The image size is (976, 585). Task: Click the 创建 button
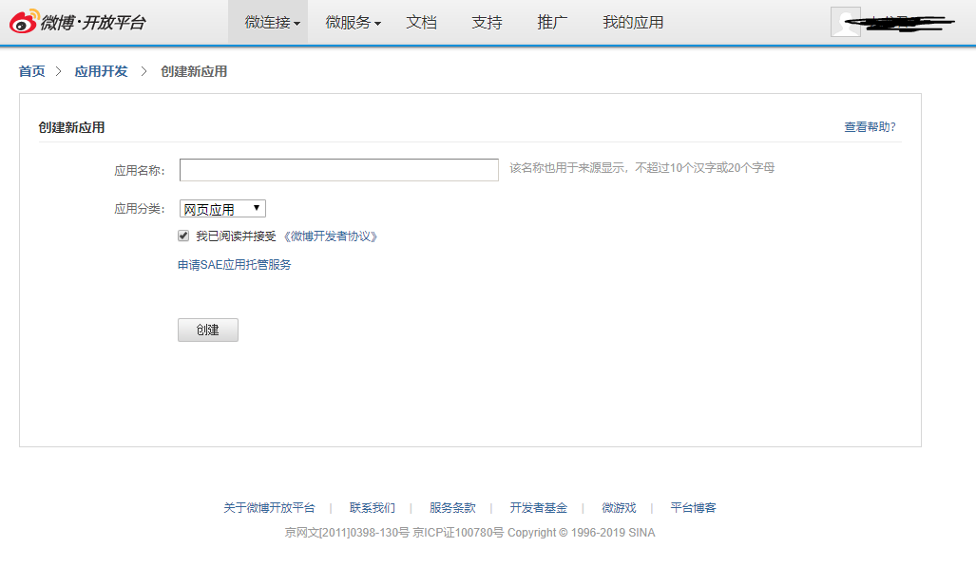(x=208, y=330)
